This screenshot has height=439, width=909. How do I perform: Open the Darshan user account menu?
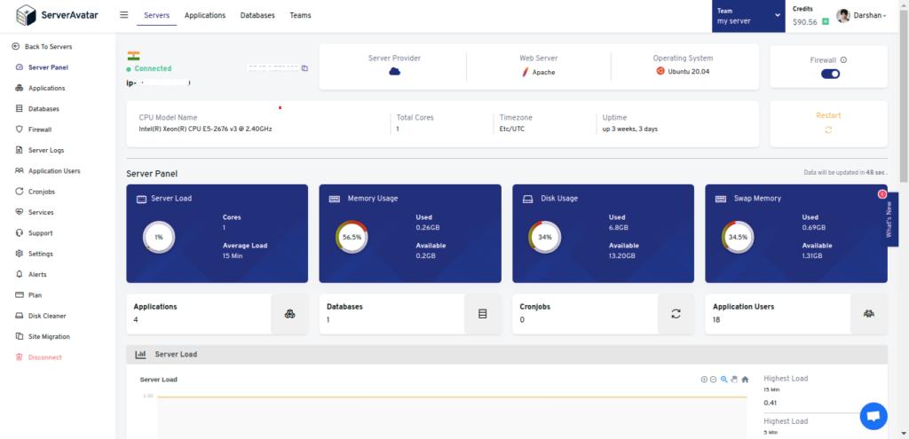coord(861,16)
